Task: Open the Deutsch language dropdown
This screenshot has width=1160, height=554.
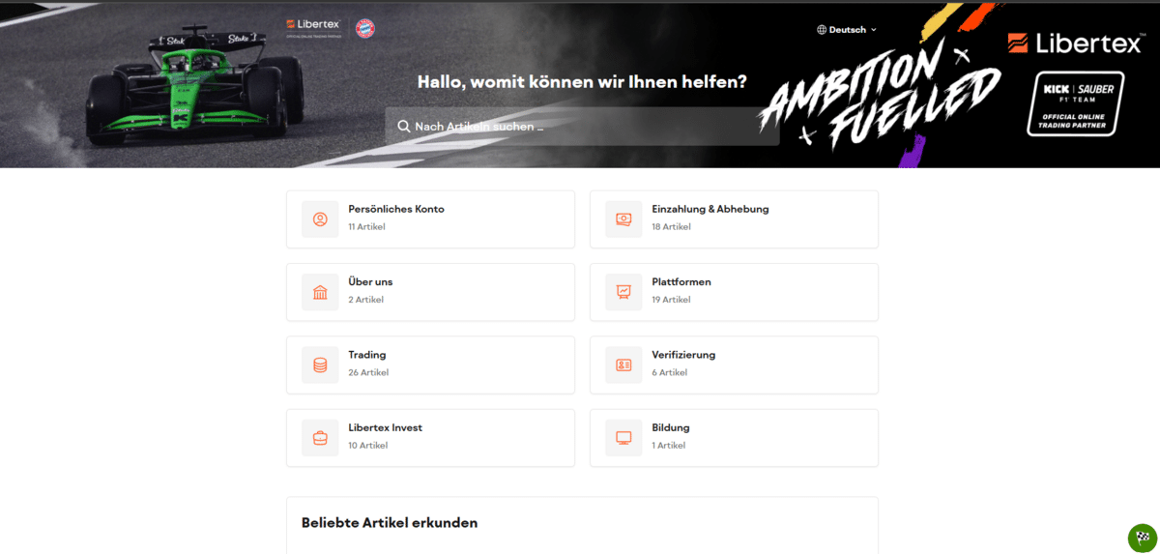Action: coord(847,30)
